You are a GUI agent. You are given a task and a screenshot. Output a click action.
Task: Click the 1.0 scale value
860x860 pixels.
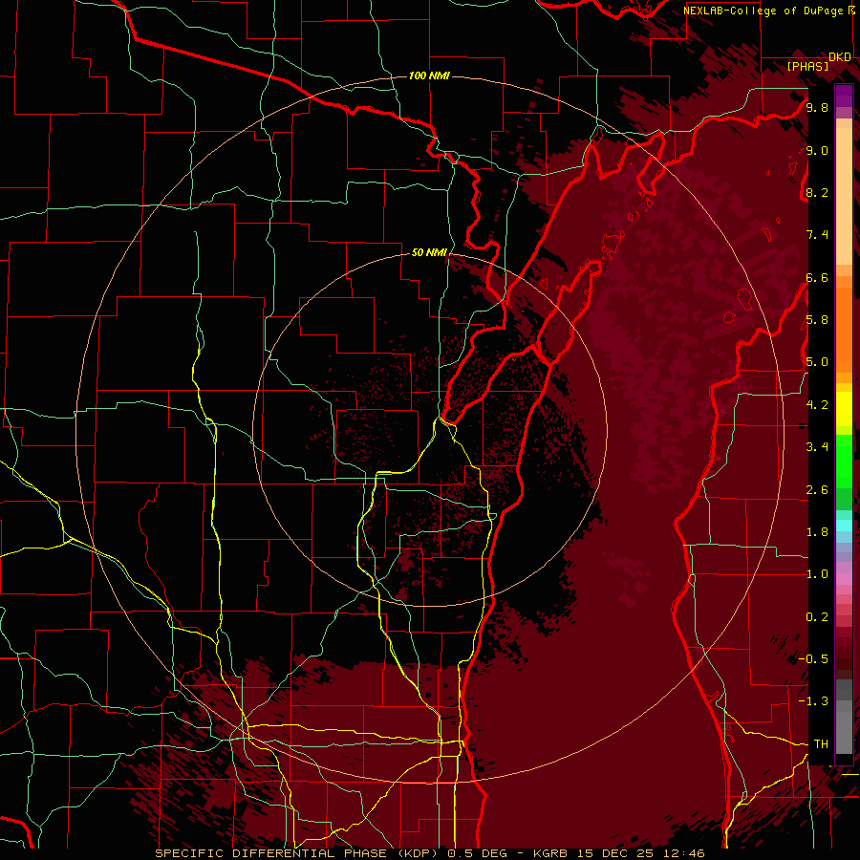pyautogui.click(x=817, y=574)
